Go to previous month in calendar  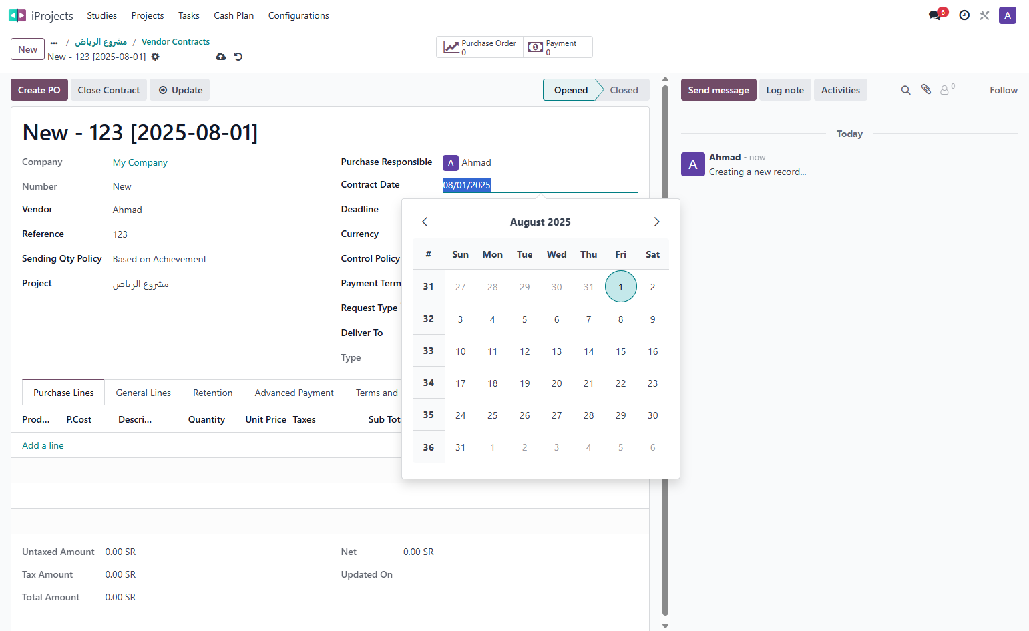(425, 222)
